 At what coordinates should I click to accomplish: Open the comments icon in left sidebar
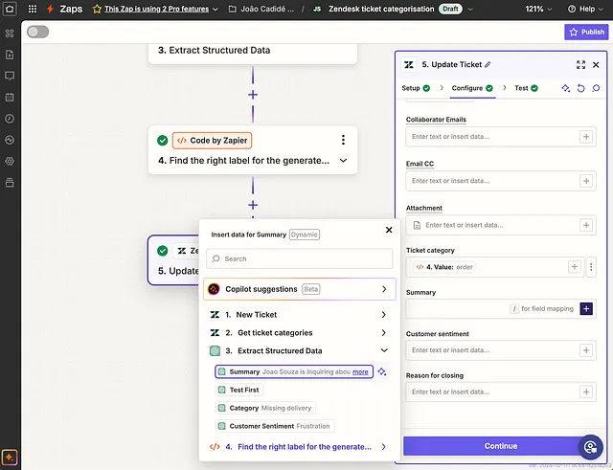click(x=10, y=76)
